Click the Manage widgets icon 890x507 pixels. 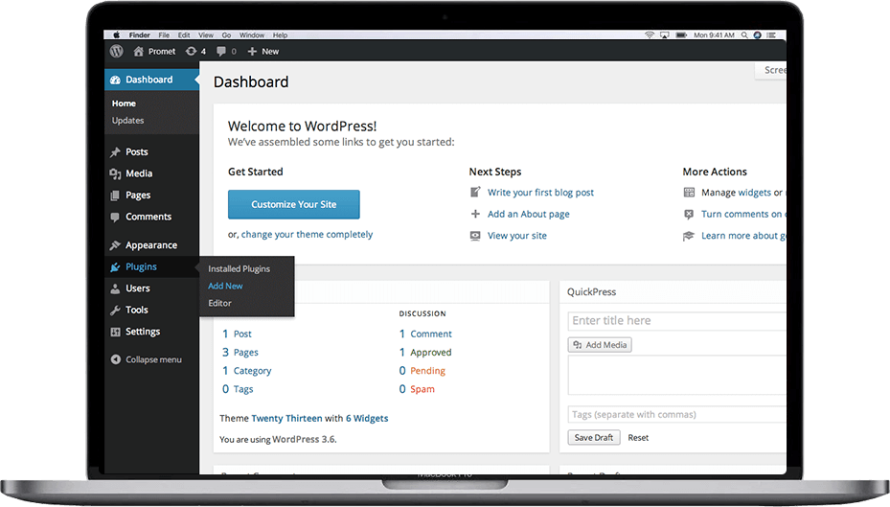click(689, 193)
